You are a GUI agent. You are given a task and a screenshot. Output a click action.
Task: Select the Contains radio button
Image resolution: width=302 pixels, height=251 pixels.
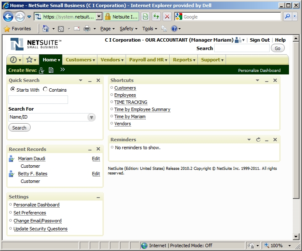click(45, 89)
